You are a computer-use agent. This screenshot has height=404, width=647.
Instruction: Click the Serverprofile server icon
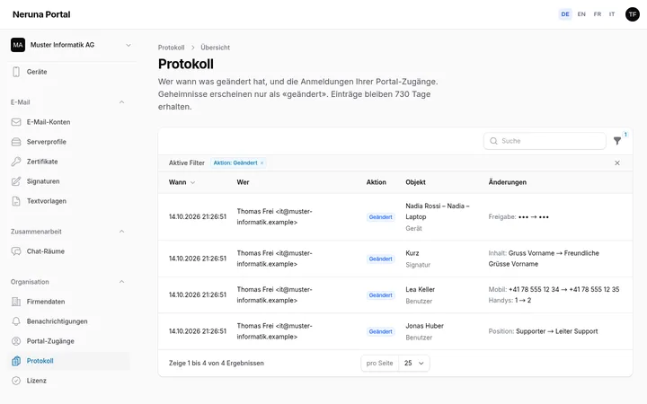(16, 142)
